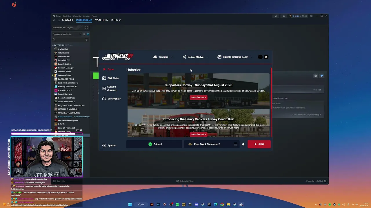The image size is (371, 208).
Task: Open the Etkinlikler calendar section in TruckersMP
Action: 111,78
